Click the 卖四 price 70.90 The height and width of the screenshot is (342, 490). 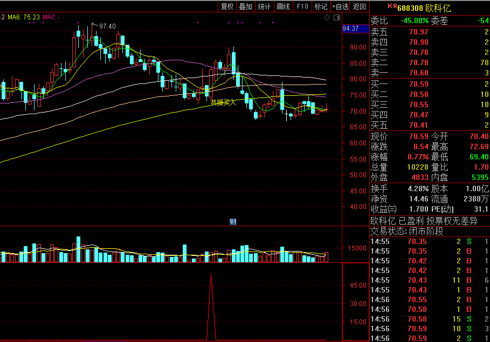click(419, 42)
